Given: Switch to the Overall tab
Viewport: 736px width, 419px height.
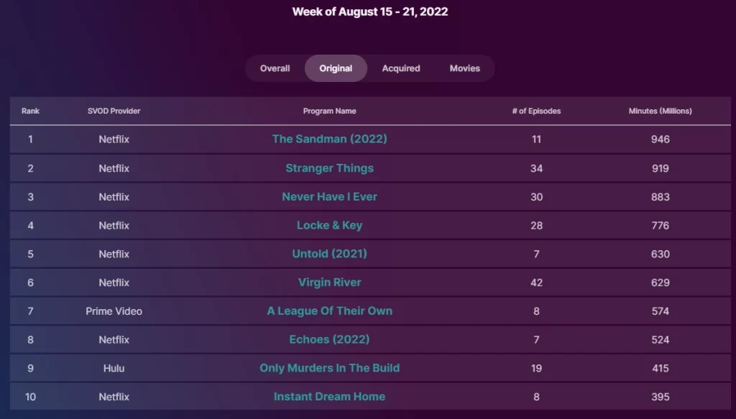Looking at the screenshot, I should (275, 68).
